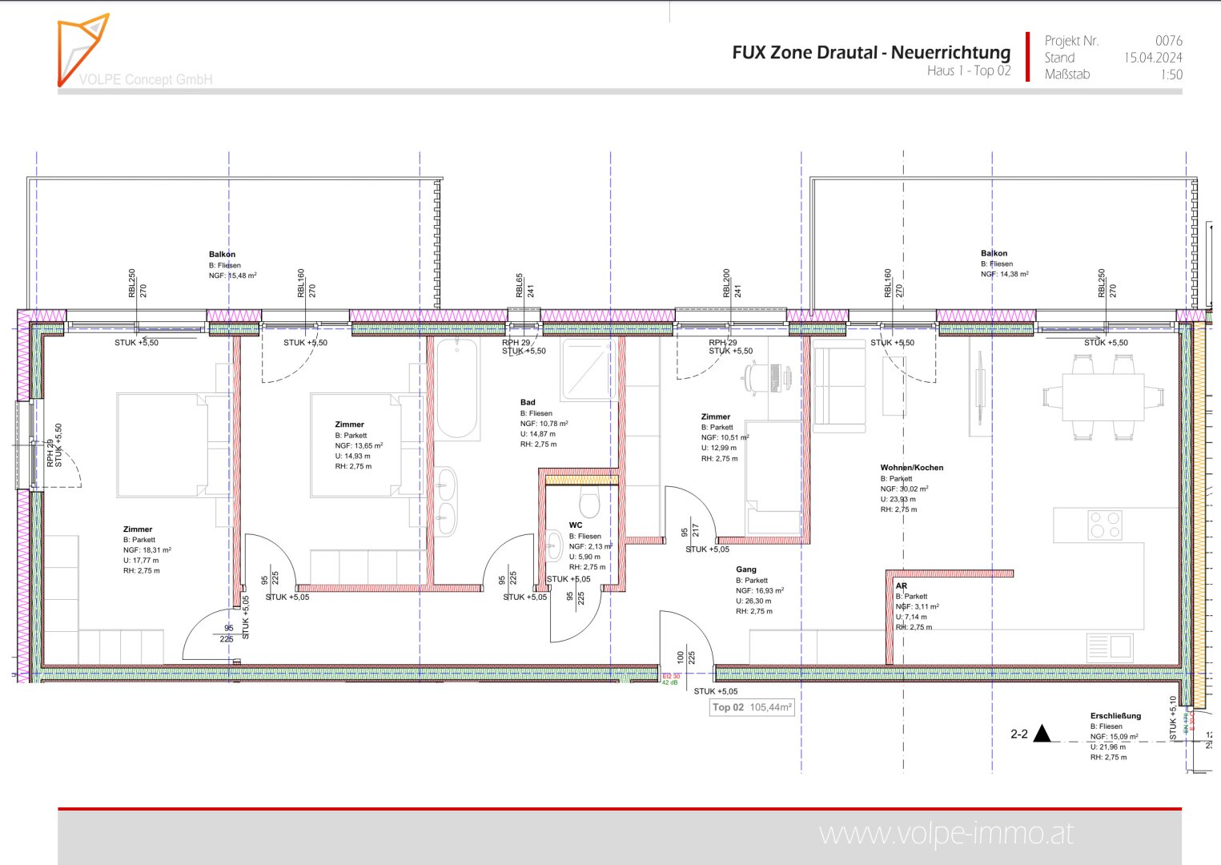Click the bathtub symbol in Bad

pos(457,388)
